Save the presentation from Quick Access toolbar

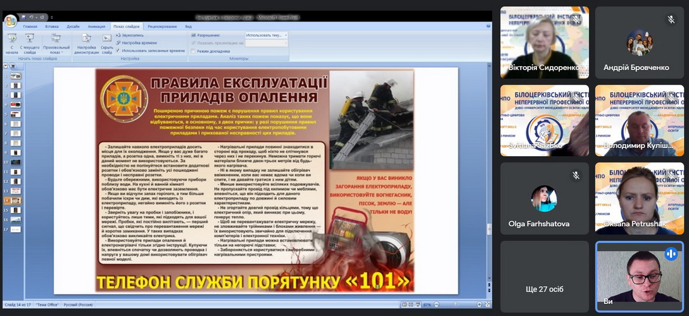23,17
